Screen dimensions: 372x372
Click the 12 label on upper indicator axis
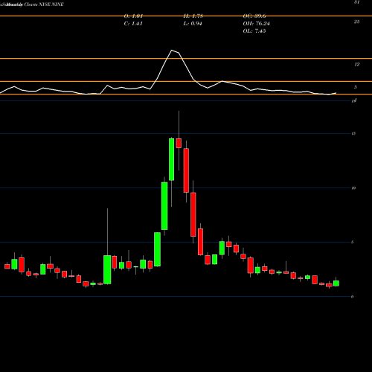click(x=356, y=65)
